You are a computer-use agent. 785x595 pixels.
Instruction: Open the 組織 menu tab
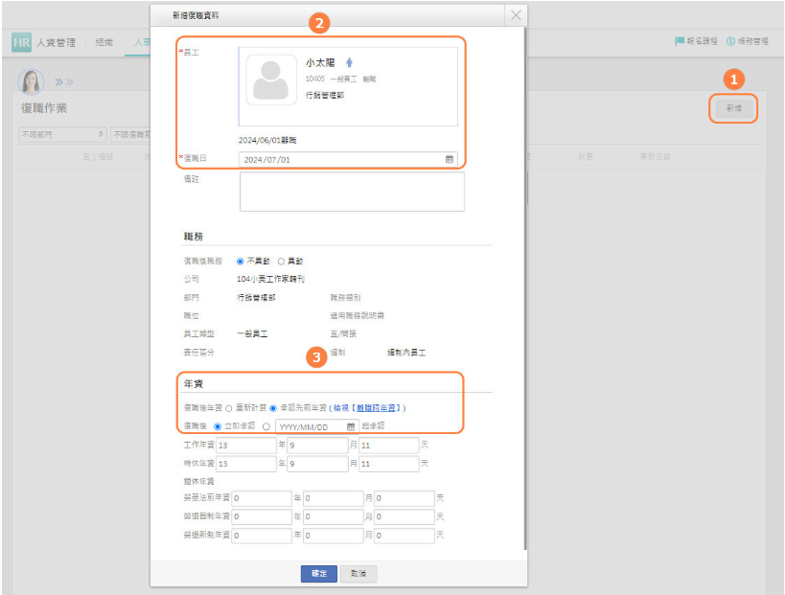click(104, 42)
